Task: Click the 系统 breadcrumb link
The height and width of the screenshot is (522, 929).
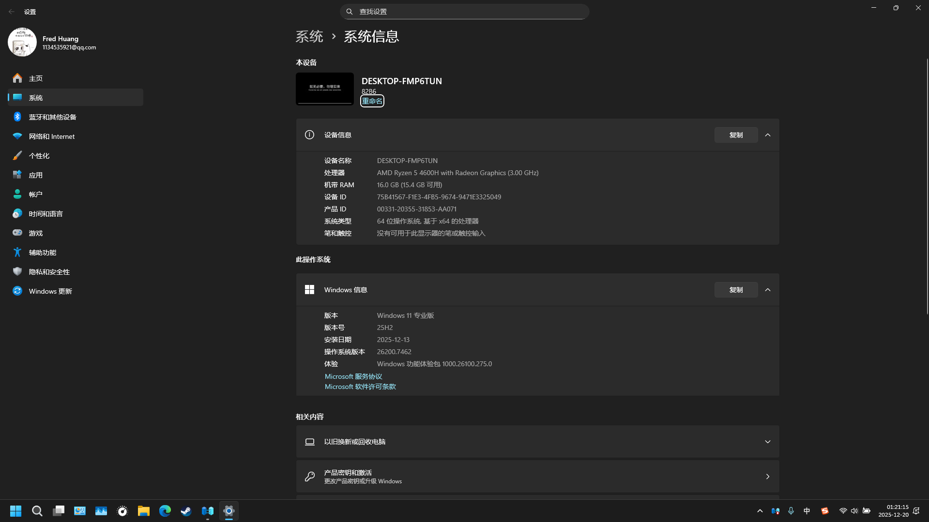Action: tap(309, 36)
